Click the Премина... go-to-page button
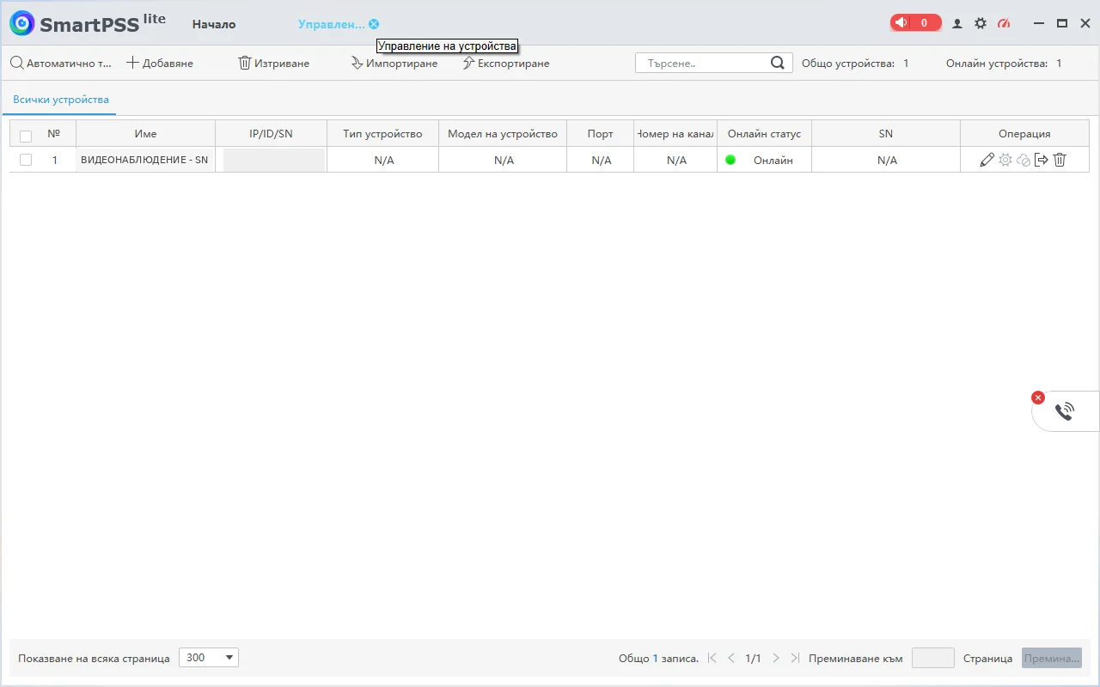1100x687 pixels. point(1052,658)
